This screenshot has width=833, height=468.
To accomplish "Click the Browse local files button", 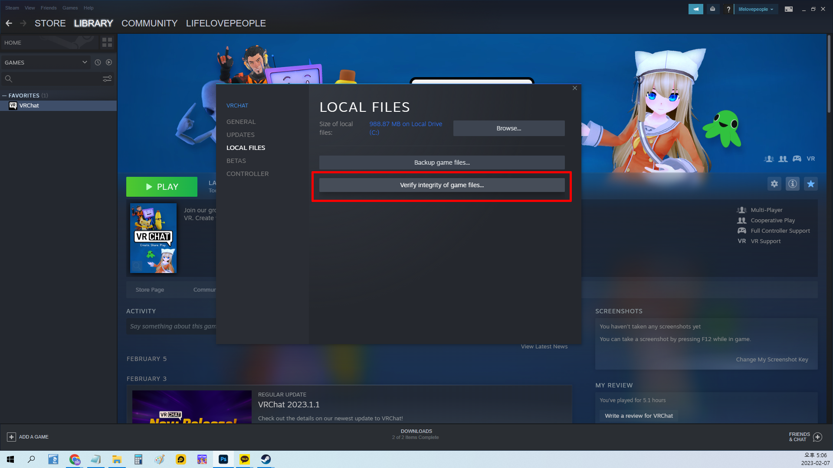I will (x=509, y=128).
